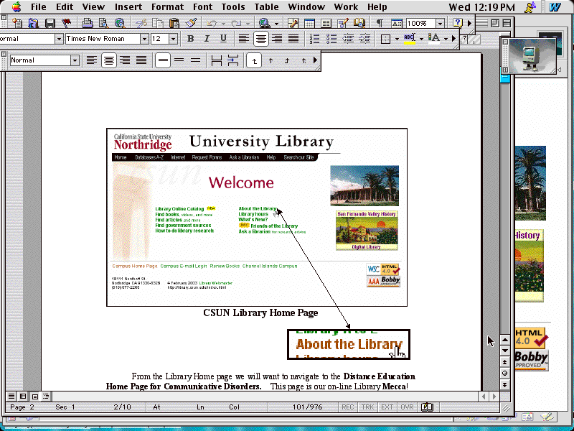Open the Tools menu
The image size is (574, 431).
(233, 7)
